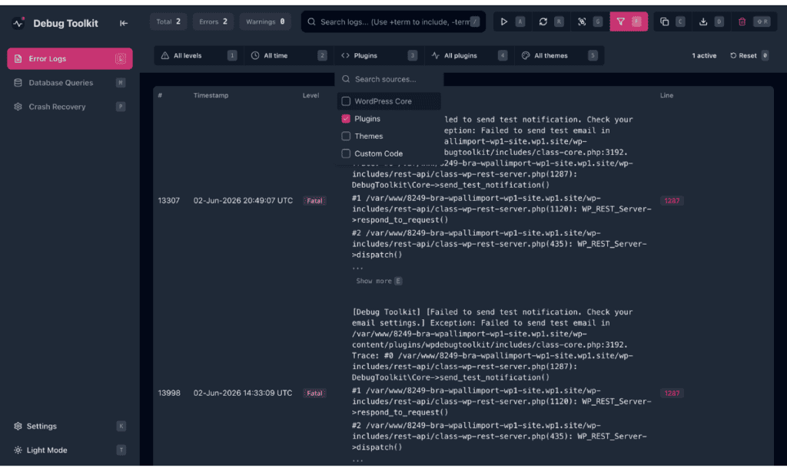The image size is (787, 471).
Task: Open the All plugins filter dropdown
Action: (x=469, y=56)
